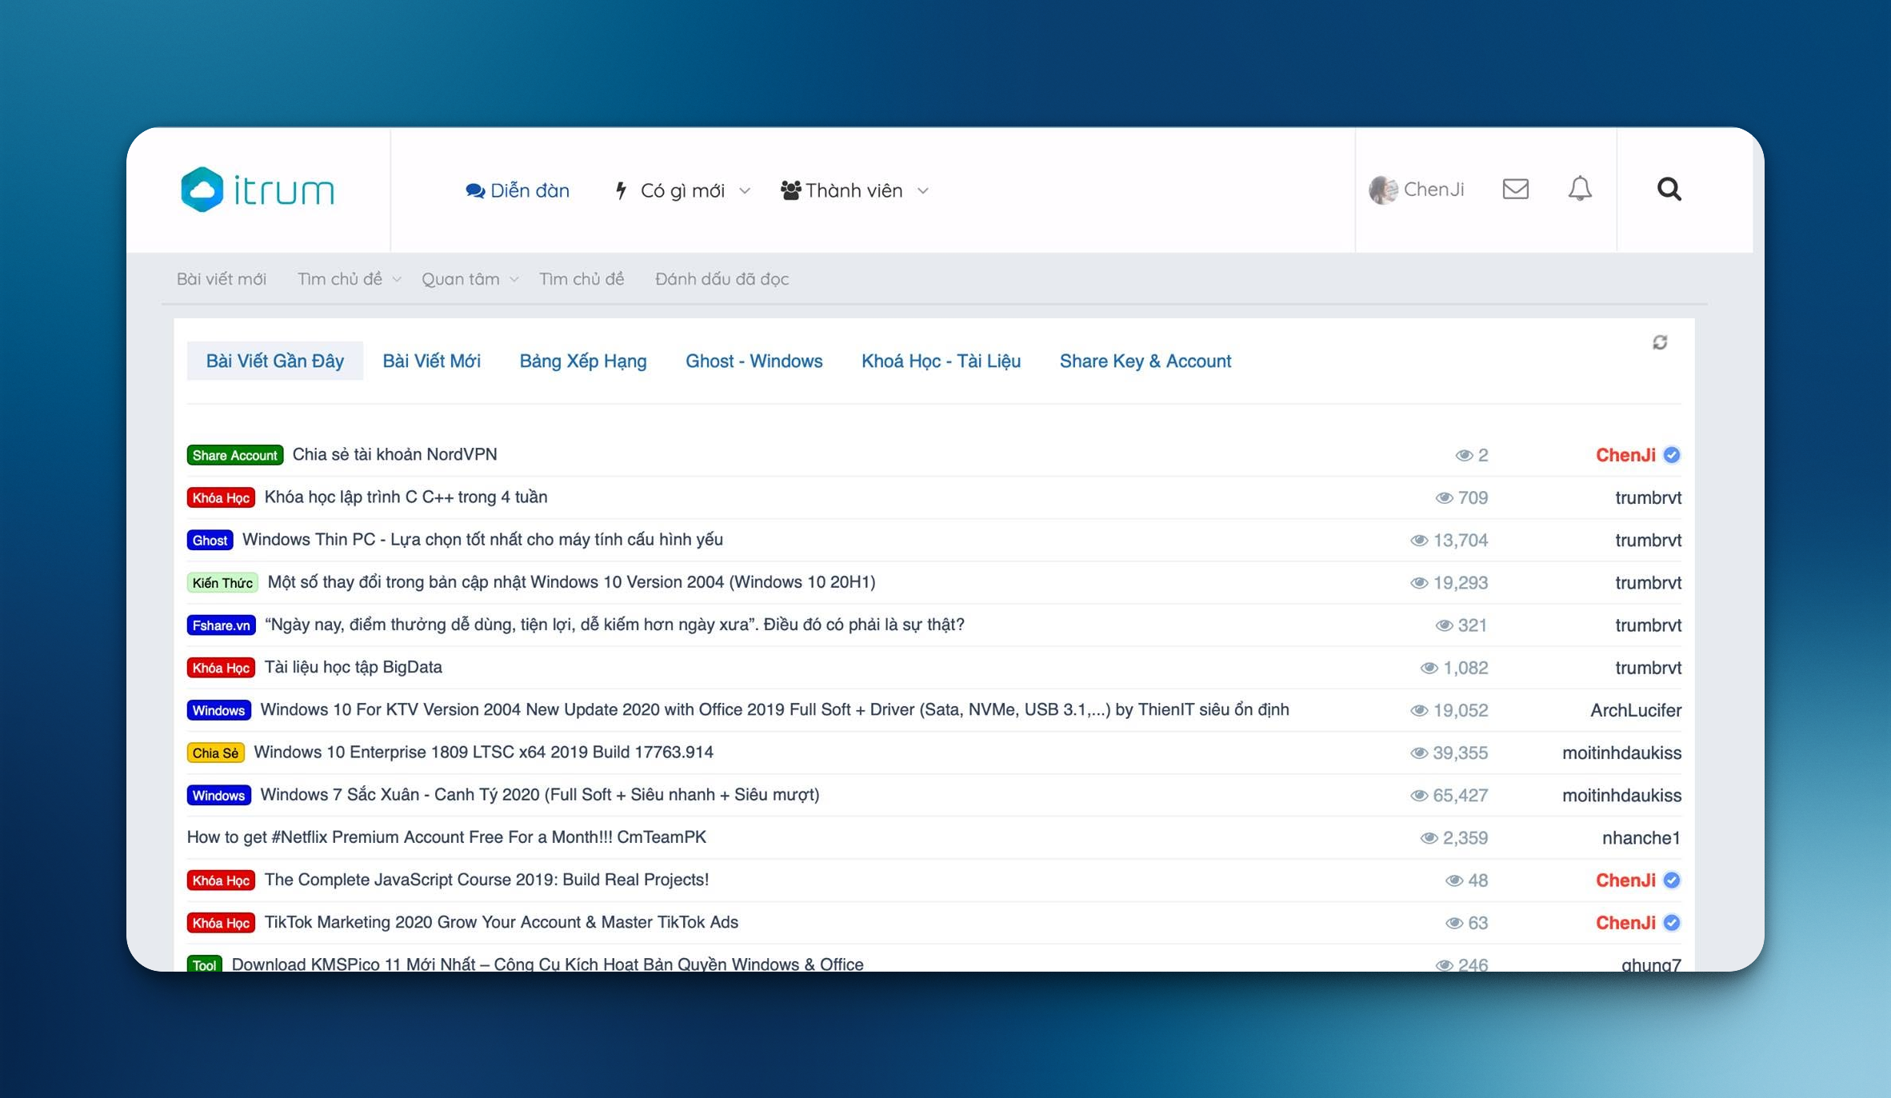Click Khóa Học tag on BigData row
The width and height of the screenshot is (1891, 1098).
coord(221,668)
